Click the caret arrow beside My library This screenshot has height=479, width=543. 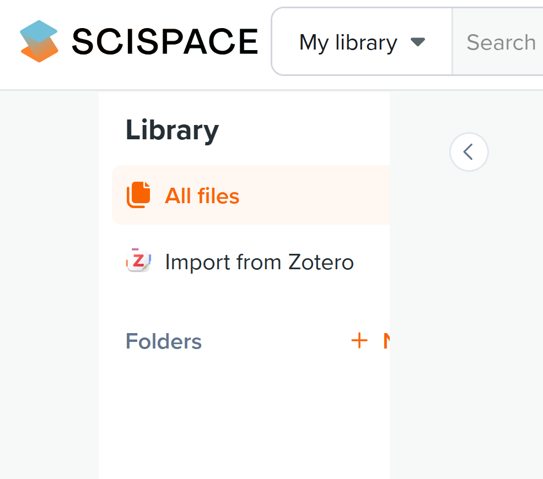tap(418, 42)
